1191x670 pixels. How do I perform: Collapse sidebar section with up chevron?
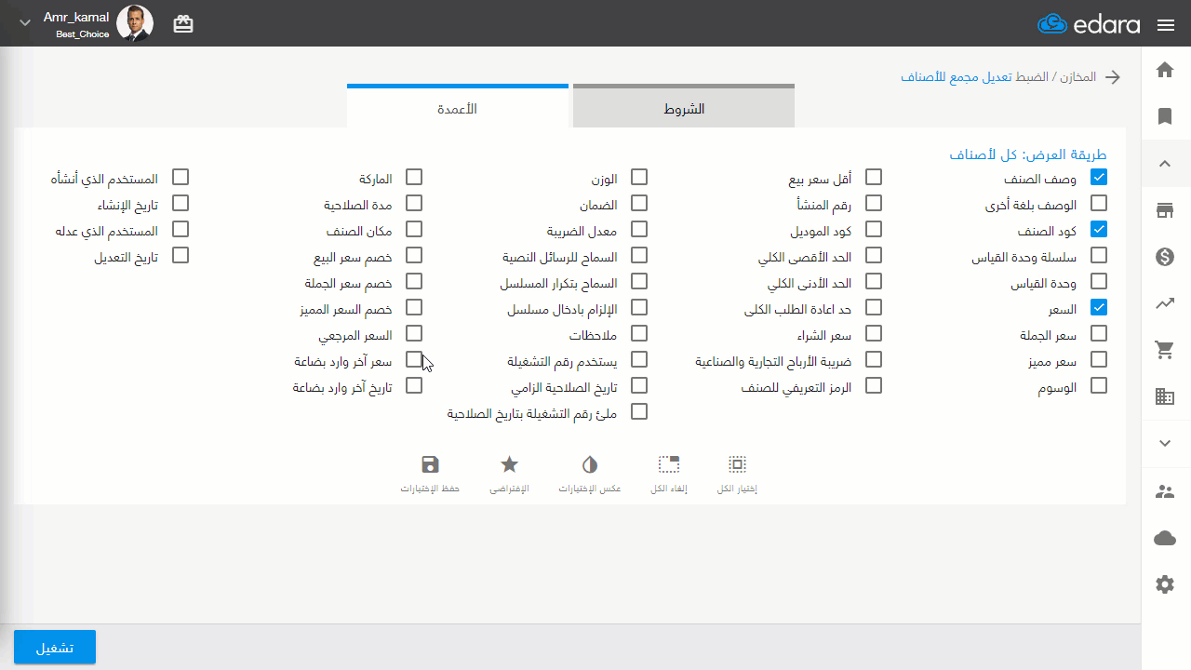point(1164,164)
